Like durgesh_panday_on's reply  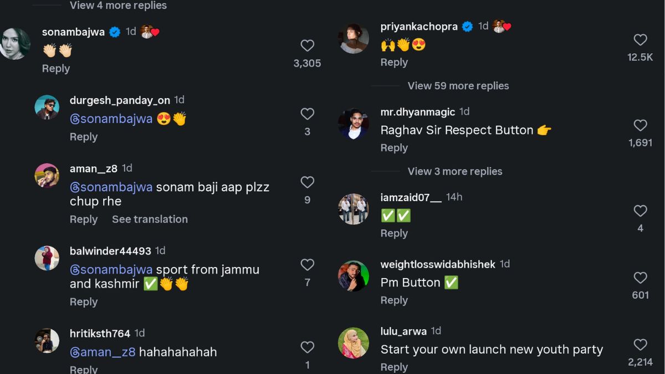pos(307,114)
